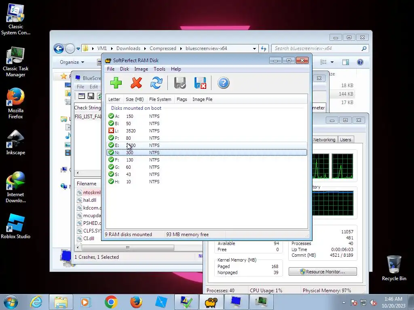Open the BlueScreenView File menu
414x310 pixels.
(x=80, y=87)
